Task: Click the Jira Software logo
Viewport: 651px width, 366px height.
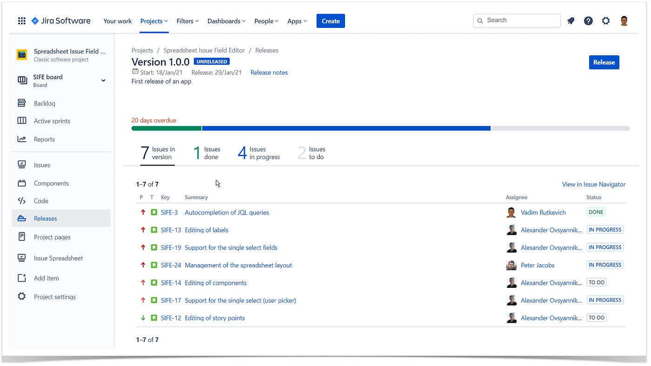Action: [61, 21]
